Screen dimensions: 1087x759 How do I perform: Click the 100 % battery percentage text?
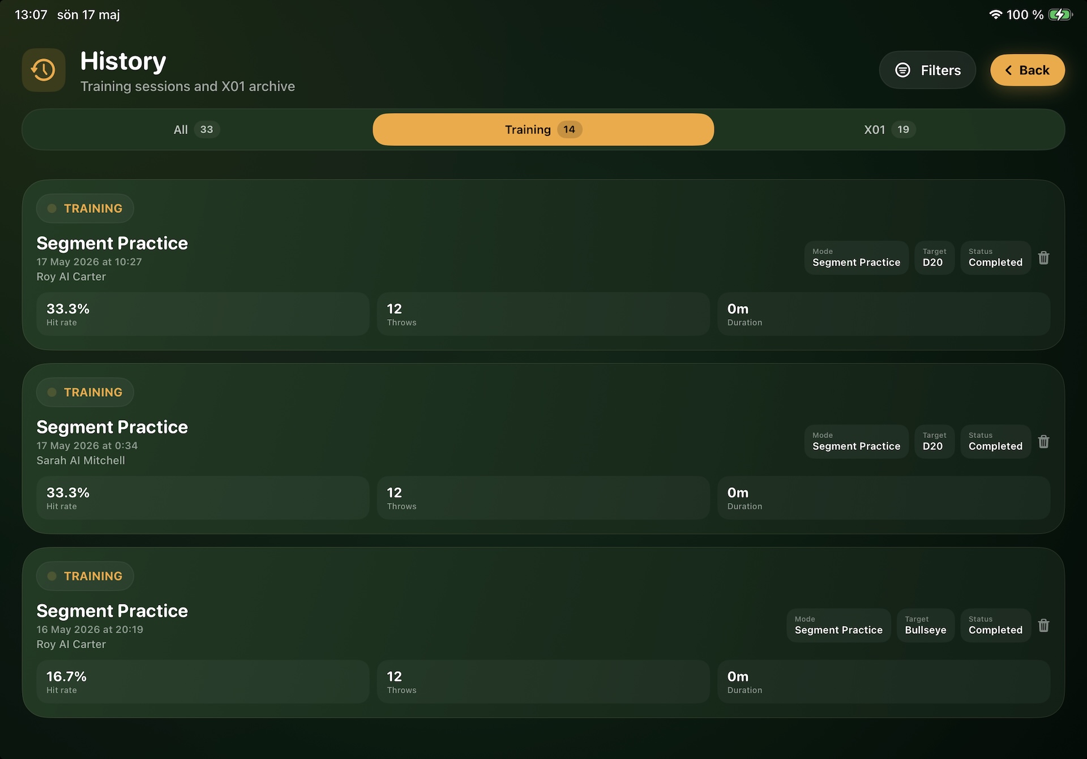coord(1025,15)
